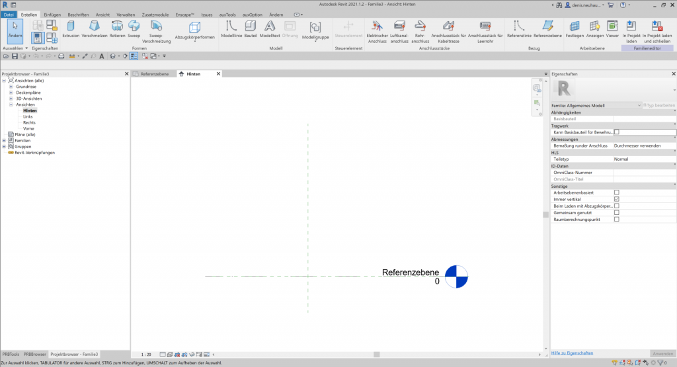Enable the Arbeitsebenenbasiert checkbox
Screen dimensions: 677x367
click(x=616, y=192)
